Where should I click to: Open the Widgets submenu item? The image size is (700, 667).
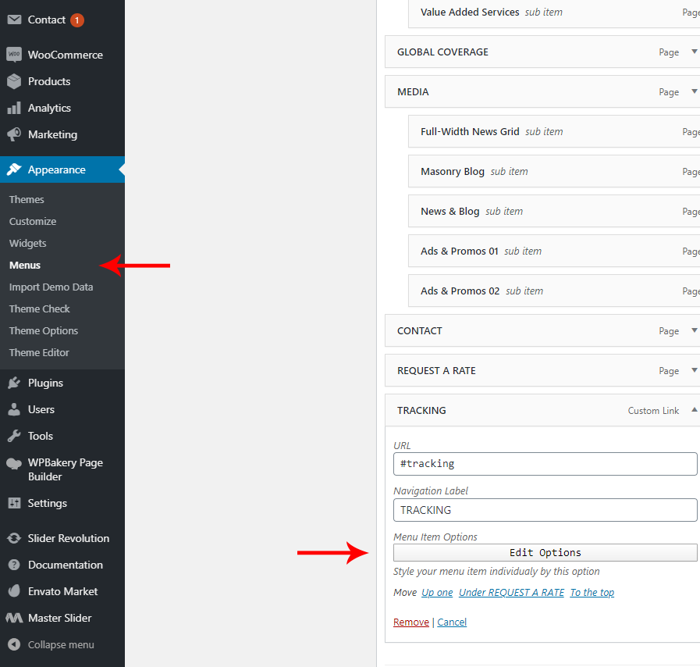(28, 243)
